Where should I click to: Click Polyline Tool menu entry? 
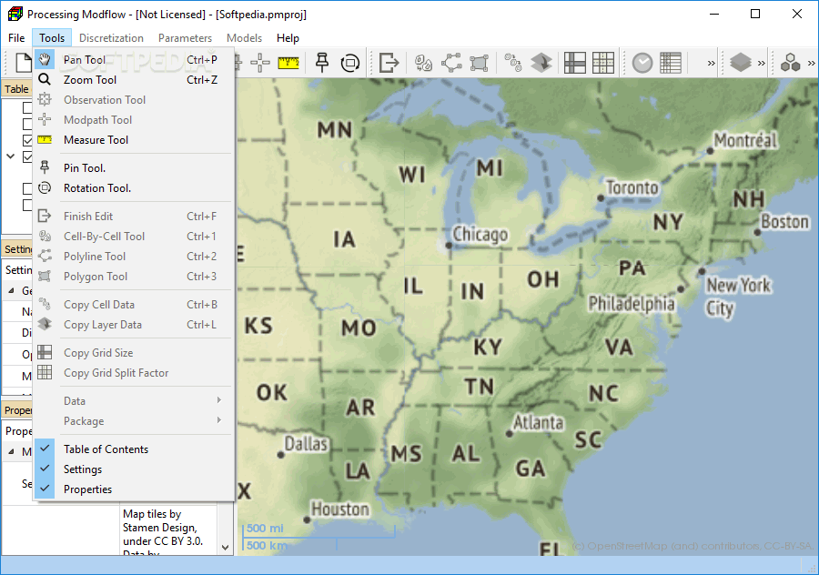[135, 256]
